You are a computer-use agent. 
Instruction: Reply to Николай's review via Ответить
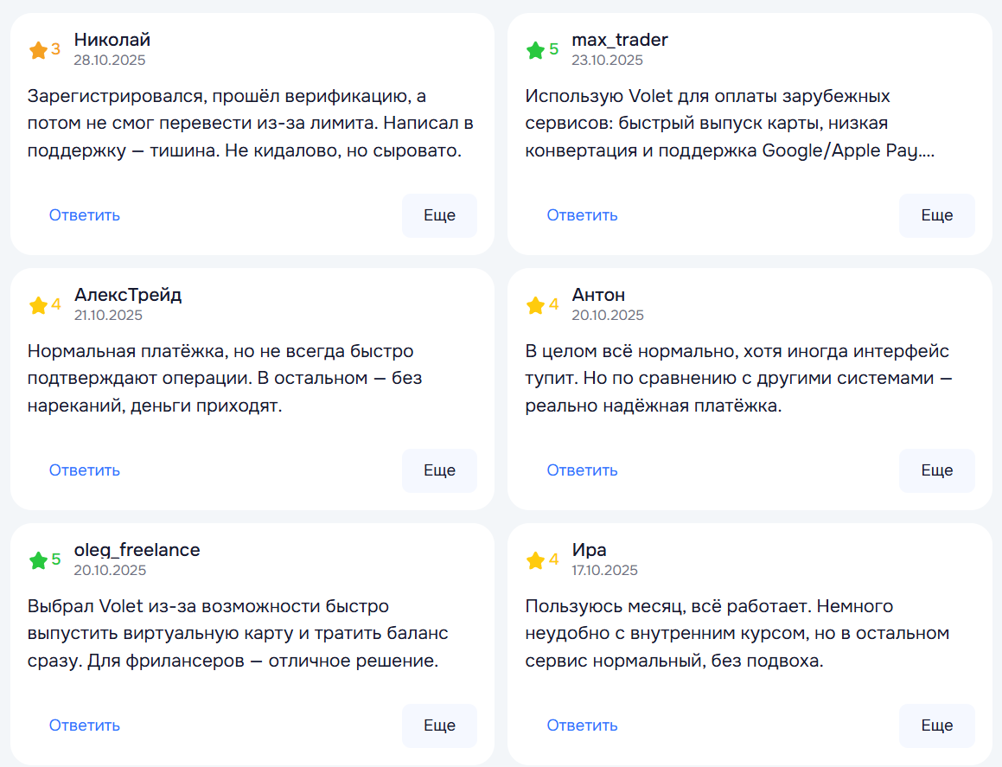pos(85,215)
